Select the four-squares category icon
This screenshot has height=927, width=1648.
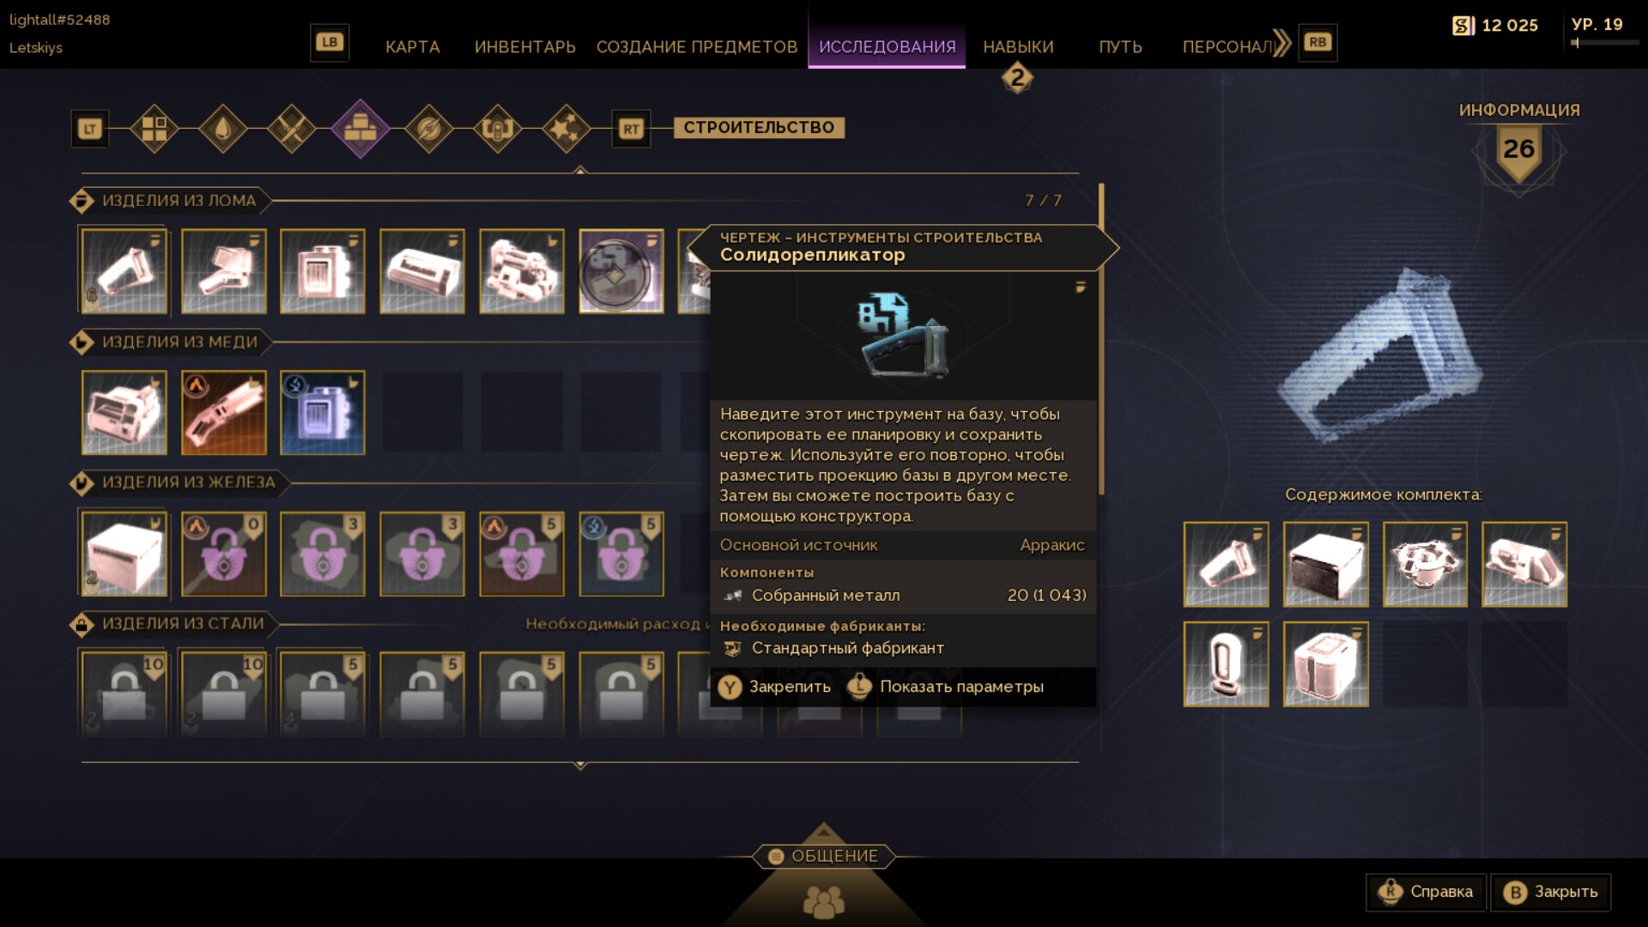coord(154,129)
